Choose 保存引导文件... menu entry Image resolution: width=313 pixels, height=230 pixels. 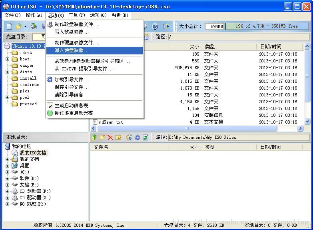[x=95, y=87]
